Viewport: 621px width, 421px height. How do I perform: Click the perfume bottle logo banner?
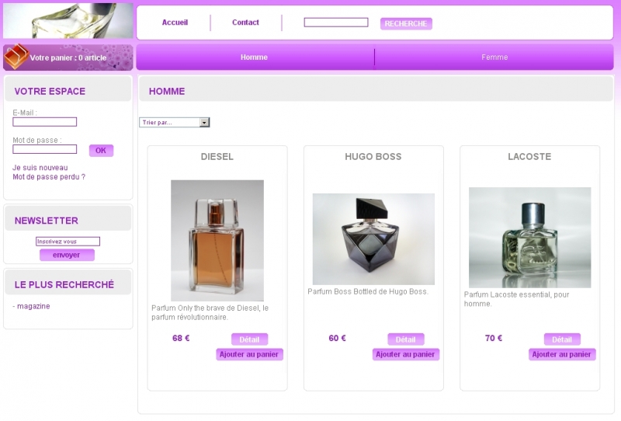point(68,21)
